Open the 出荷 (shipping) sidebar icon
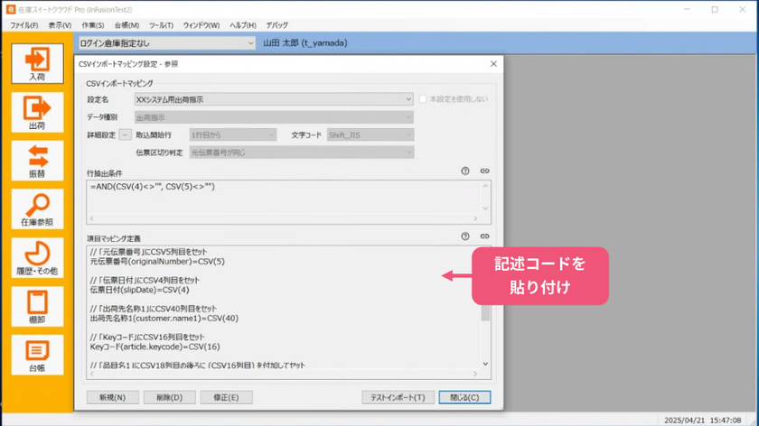This screenshot has width=759, height=426. point(37,112)
